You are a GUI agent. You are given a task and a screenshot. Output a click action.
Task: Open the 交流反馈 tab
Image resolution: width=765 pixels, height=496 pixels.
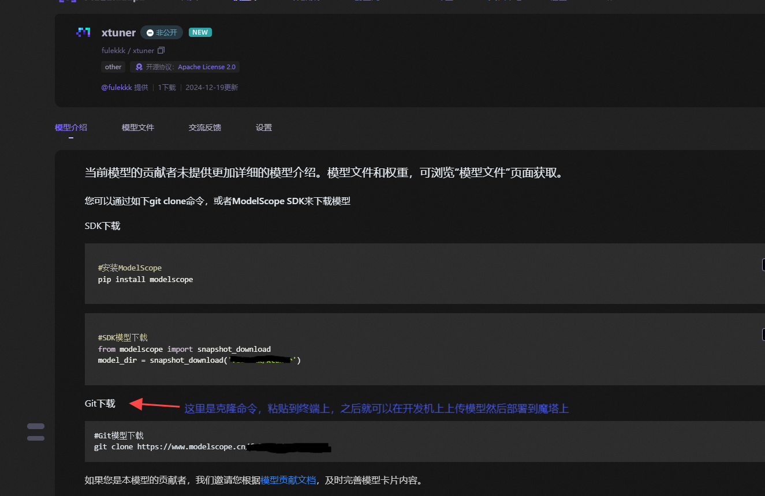[x=205, y=127]
